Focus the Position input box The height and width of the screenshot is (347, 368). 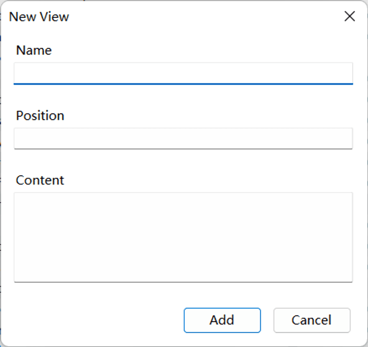(183, 138)
